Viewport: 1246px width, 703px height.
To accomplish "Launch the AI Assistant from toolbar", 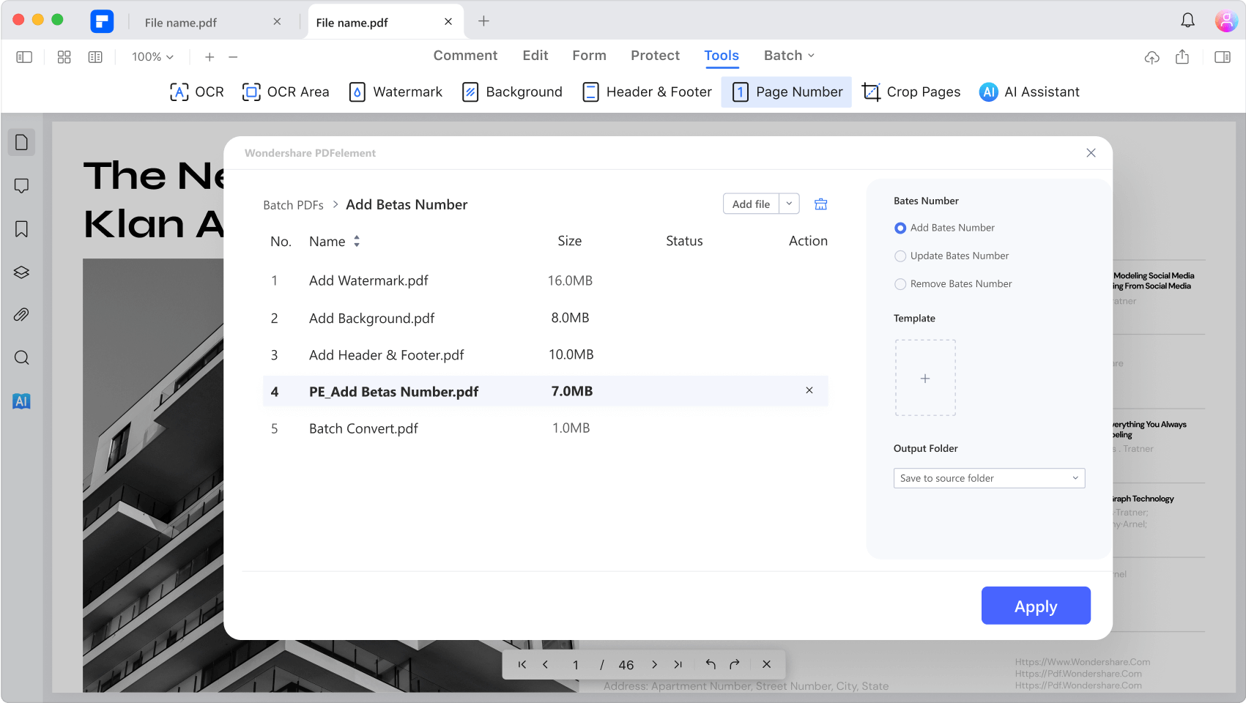I will 1029,92.
